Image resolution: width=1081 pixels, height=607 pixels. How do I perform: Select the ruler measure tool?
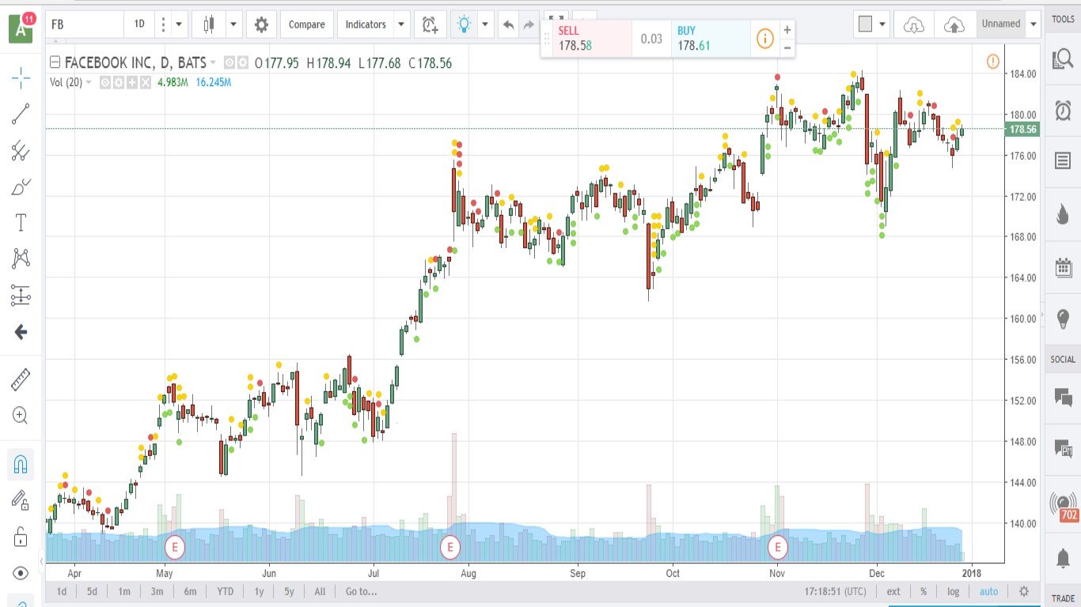(x=21, y=380)
